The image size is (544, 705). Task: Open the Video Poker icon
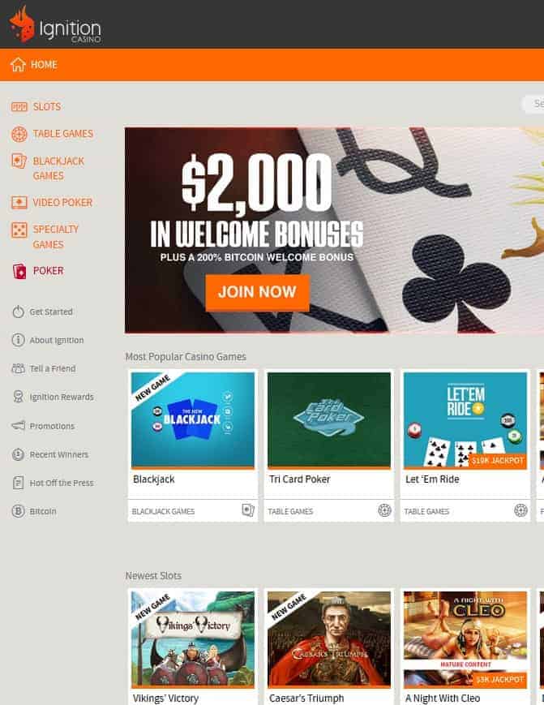(19, 202)
